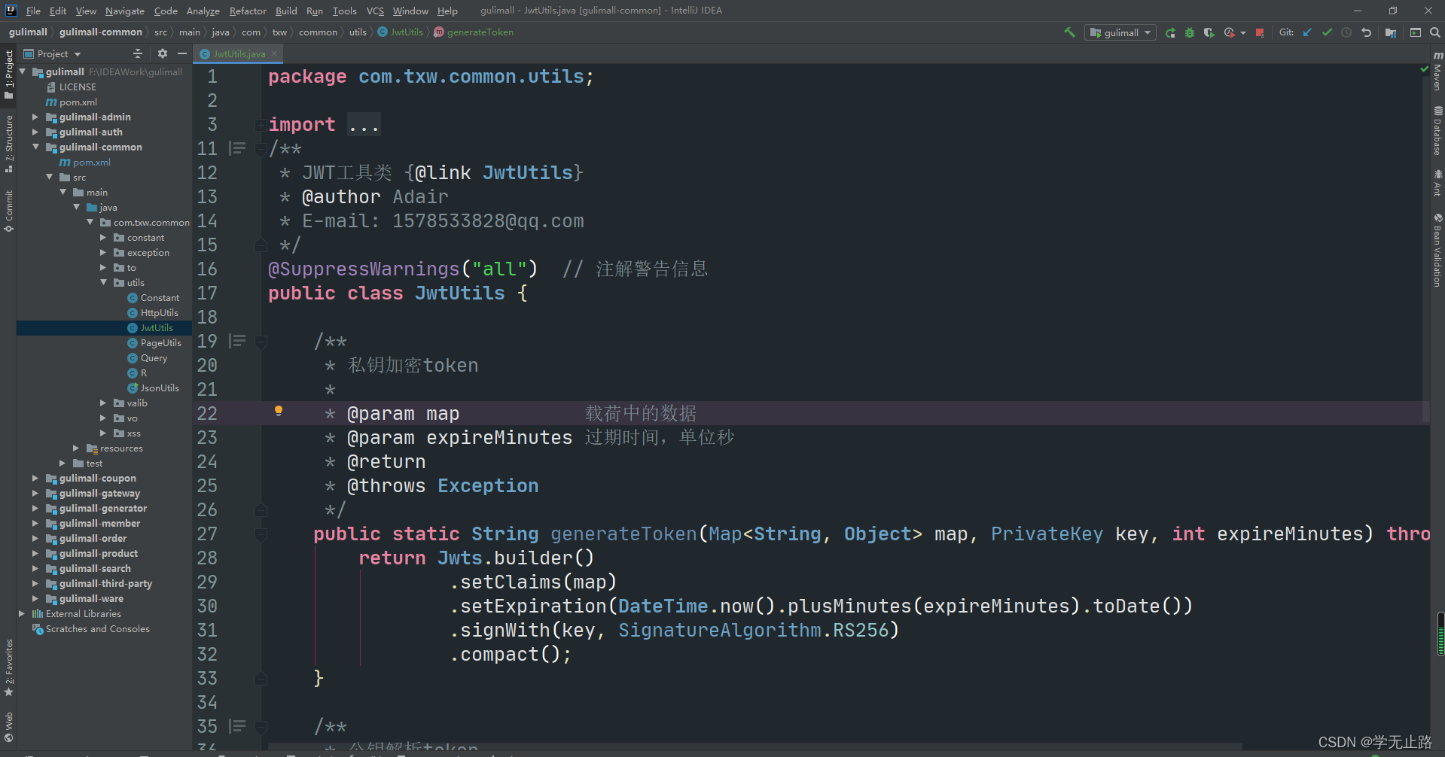Show Git history clock icon
The image size is (1445, 757).
point(1346,32)
